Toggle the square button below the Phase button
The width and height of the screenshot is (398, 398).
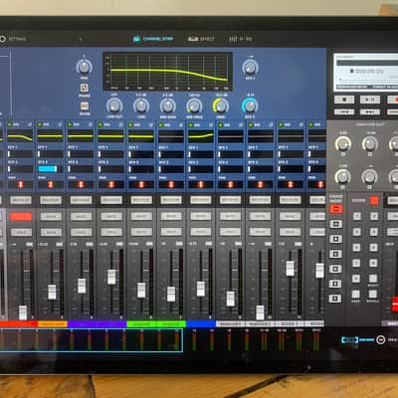coord(85,106)
